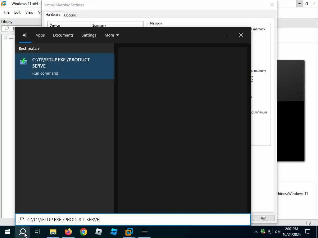Open search options three-dots menu

(228, 35)
